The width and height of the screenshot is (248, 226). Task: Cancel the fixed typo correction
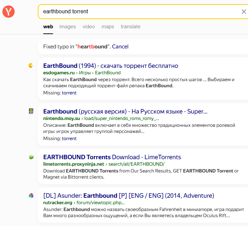(120, 47)
